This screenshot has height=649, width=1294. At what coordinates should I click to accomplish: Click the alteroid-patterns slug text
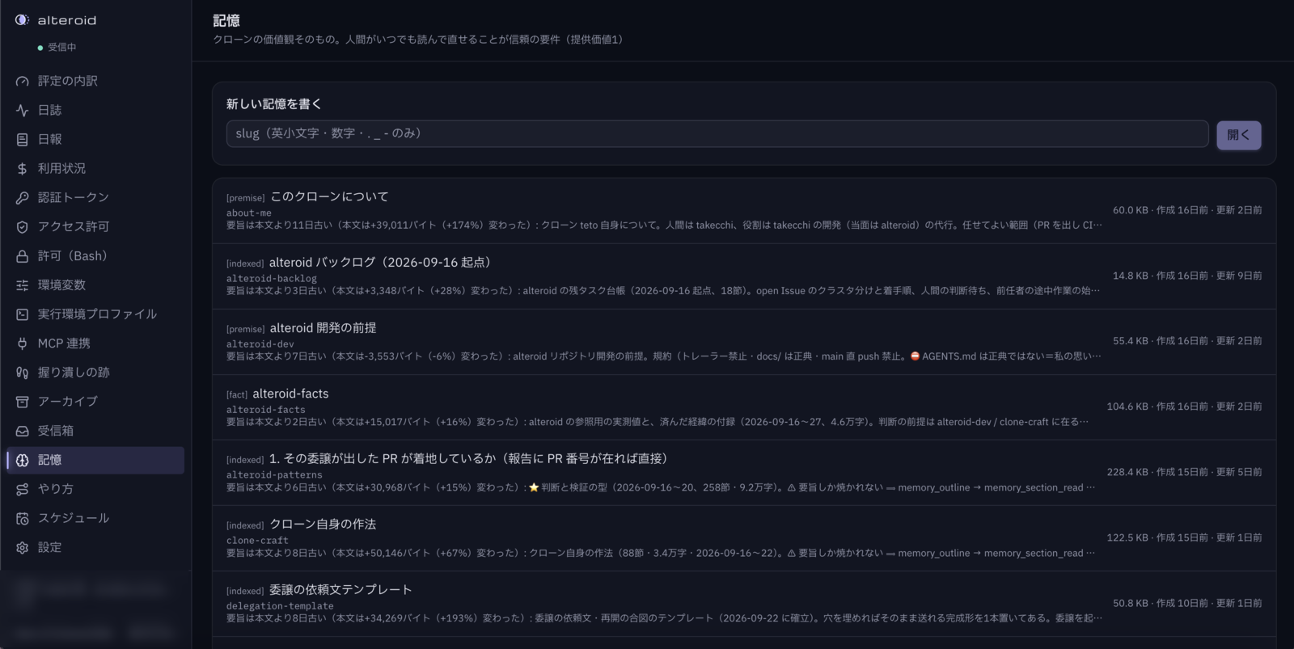tap(274, 475)
